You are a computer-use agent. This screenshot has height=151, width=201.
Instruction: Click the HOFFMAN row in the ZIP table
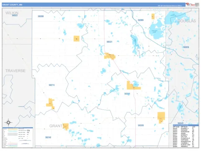(184, 140)
